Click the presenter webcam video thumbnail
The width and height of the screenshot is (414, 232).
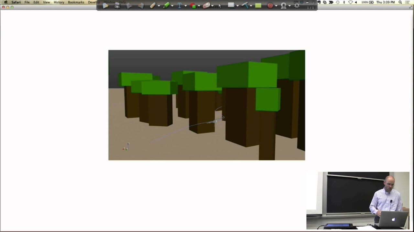click(358, 200)
